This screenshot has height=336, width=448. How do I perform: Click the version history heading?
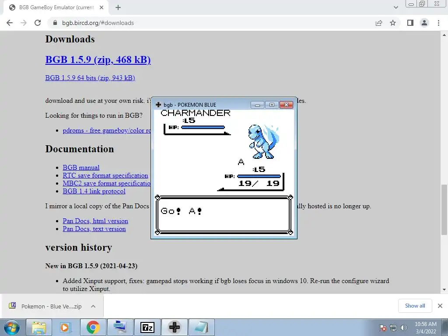79,248
